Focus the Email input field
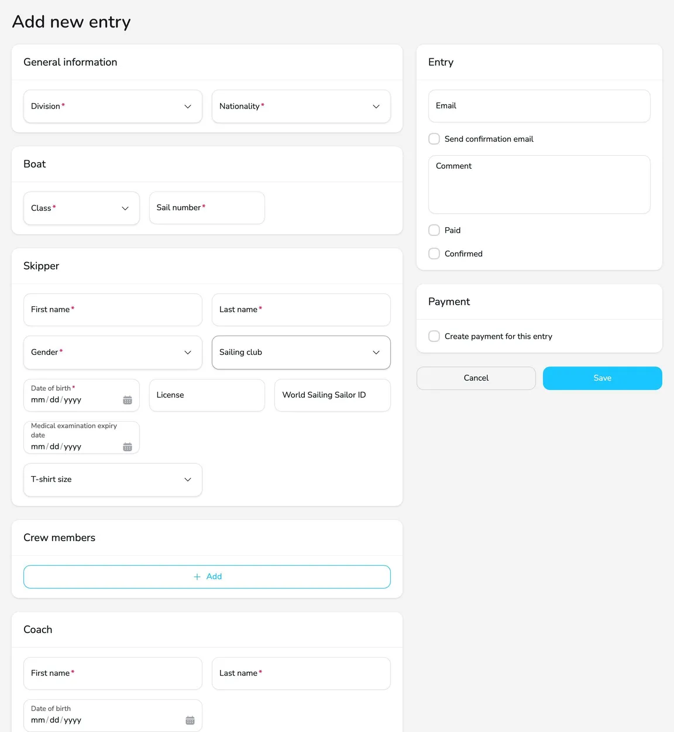The width and height of the screenshot is (674, 732). click(539, 106)
